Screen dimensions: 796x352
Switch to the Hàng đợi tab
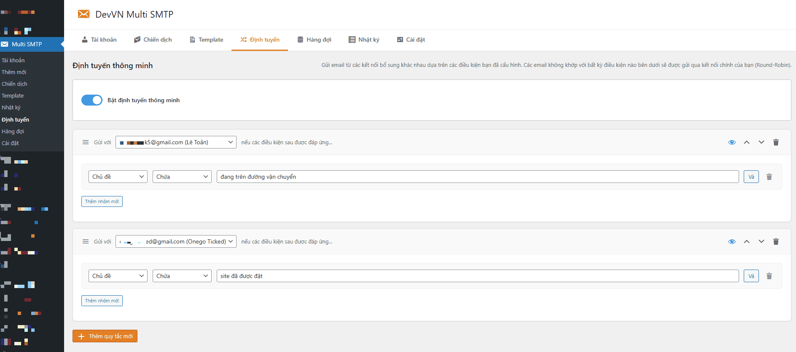pos(314,40)
